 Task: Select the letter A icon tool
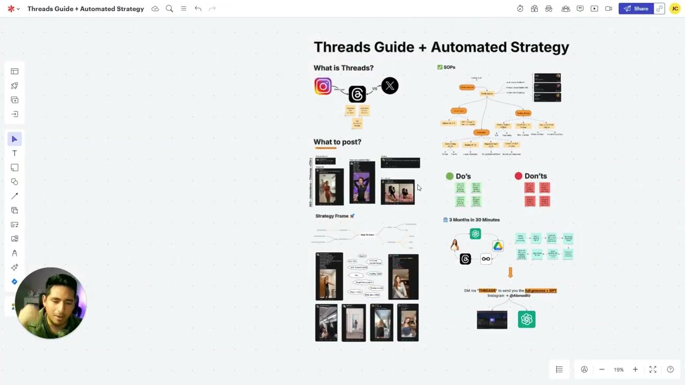[x=14, y=253]
